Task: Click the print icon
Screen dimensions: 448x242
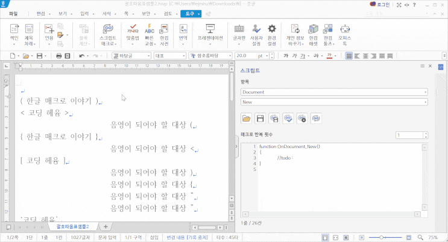Action: click(x=58, y=56)
